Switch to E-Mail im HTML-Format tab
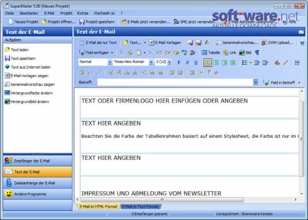 pos(98,206)
